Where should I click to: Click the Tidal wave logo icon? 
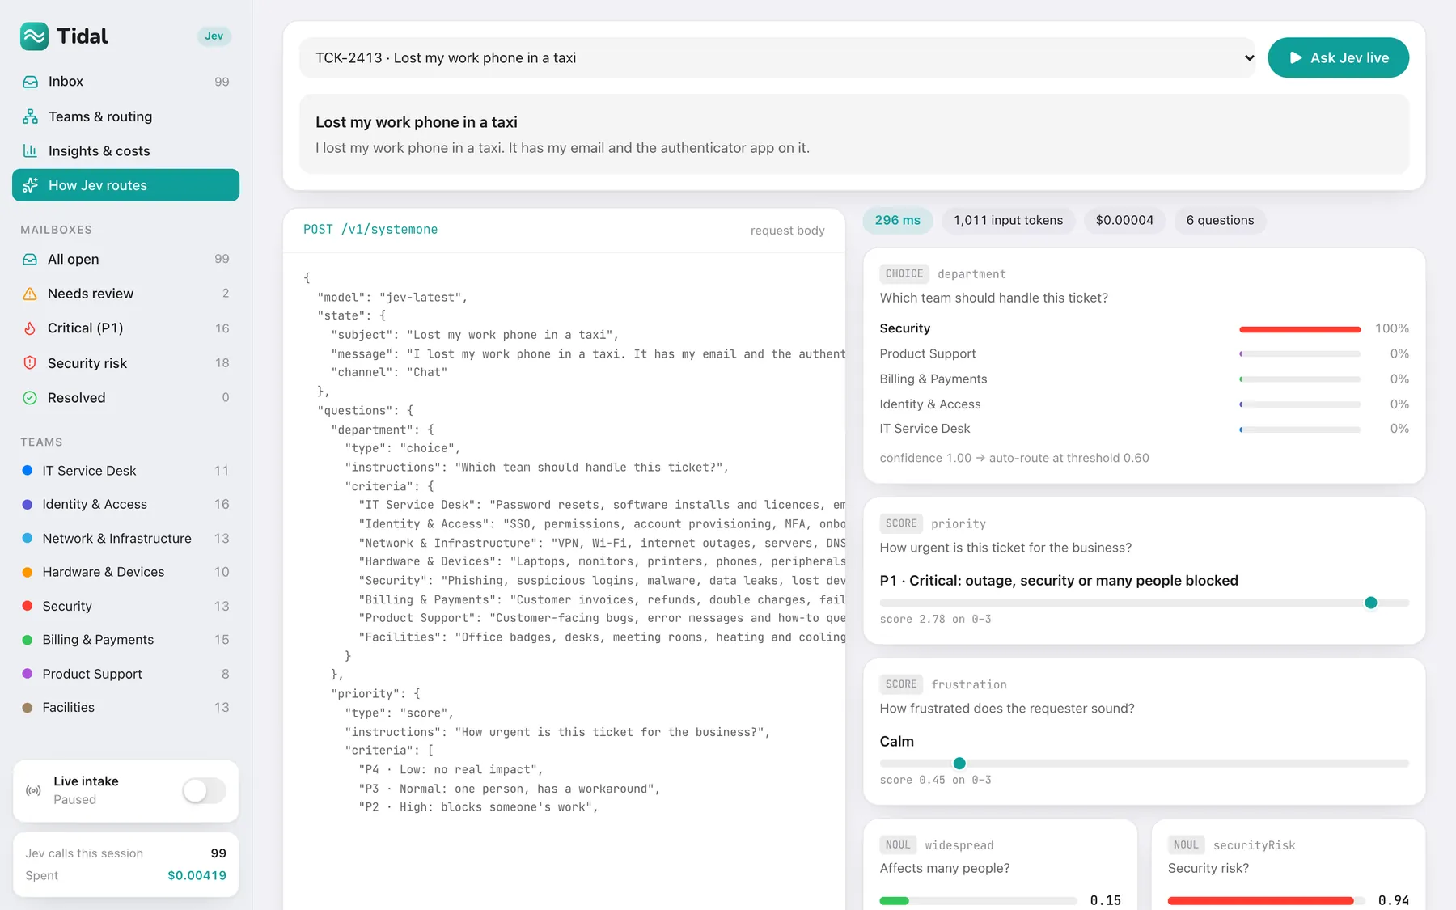tap(34, 36)
